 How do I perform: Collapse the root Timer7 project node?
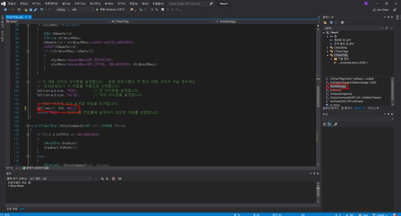click(x=324, y=33)
